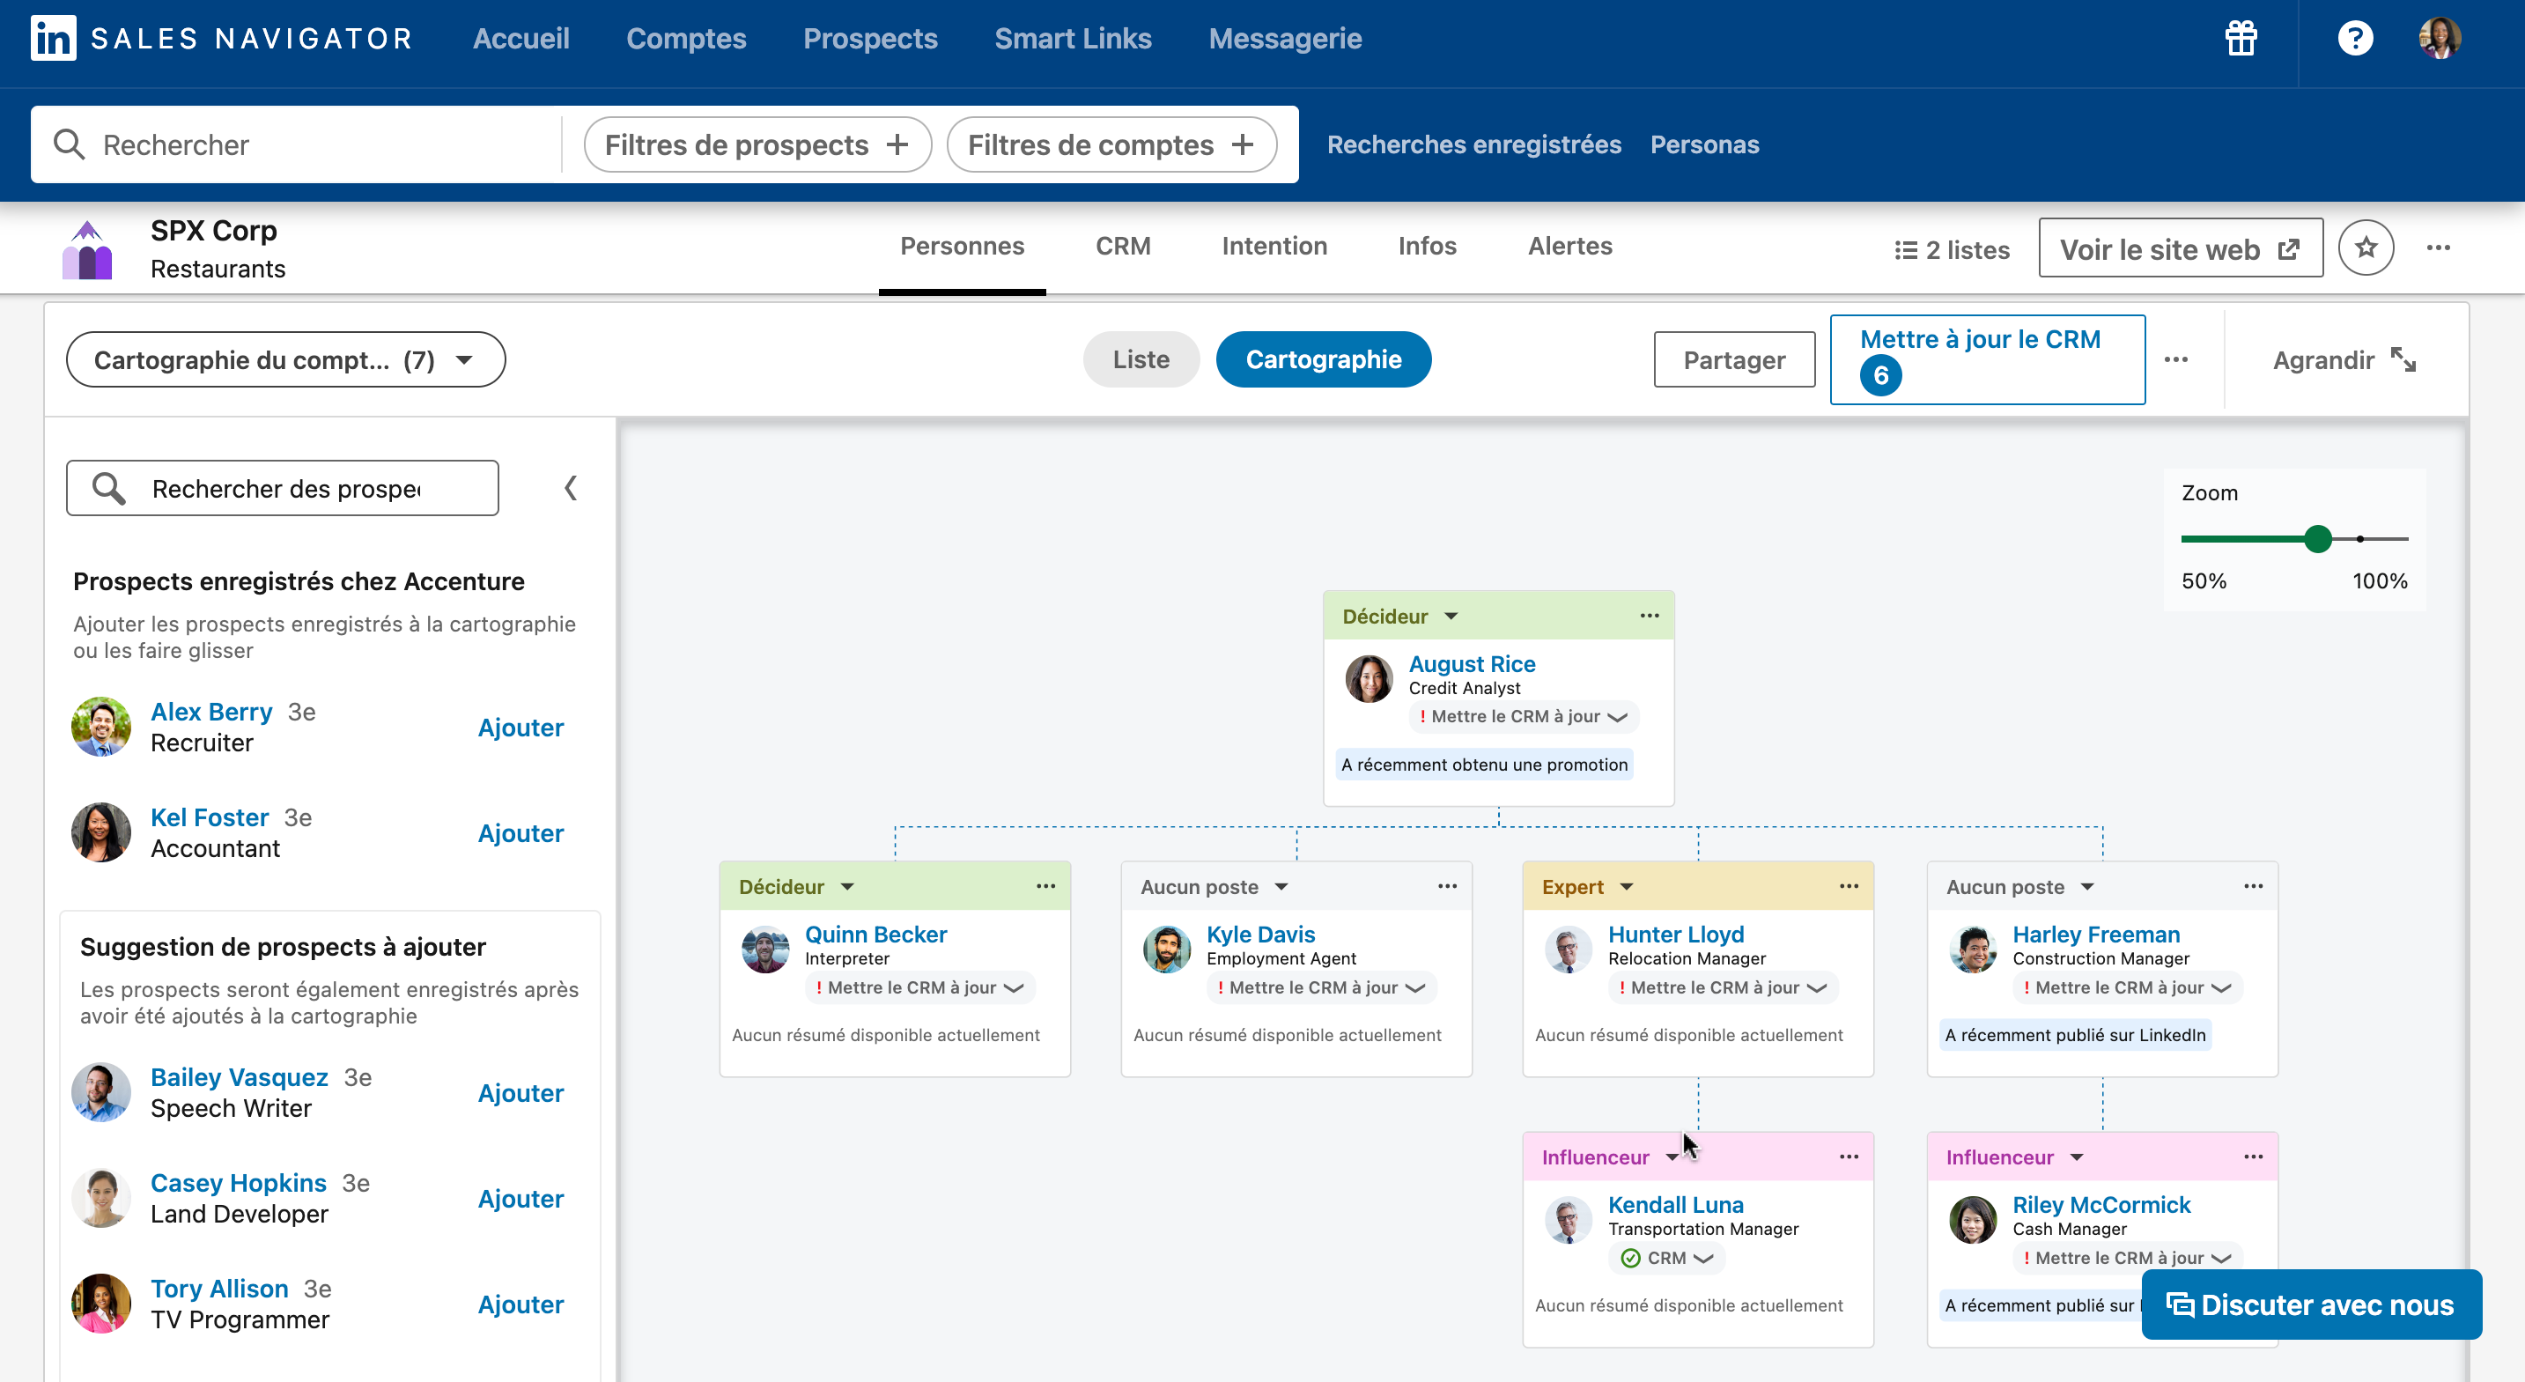The width and height of the screenshot is (2525, 1382).
Task: Open three-dot menu on Kendall Luna card
Action: pos(1849,1157)
